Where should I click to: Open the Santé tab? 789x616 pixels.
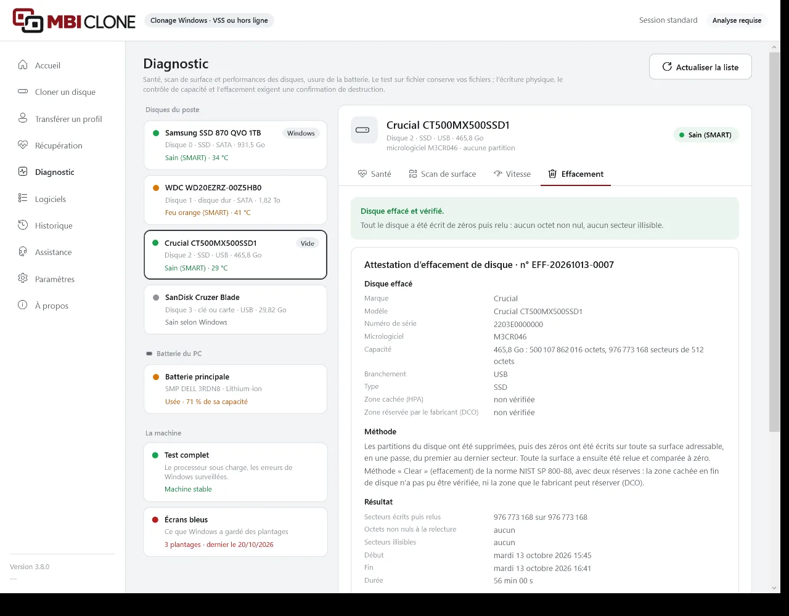tap(374, 174)
